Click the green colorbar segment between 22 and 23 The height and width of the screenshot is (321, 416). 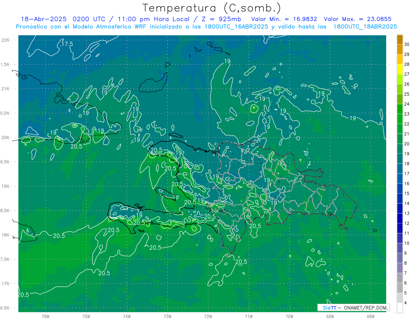pos(400,119)
